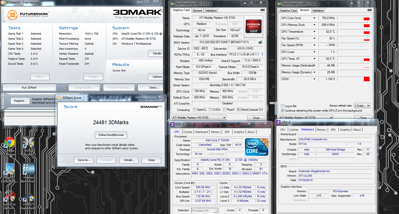Screen dimensions: 399x214
Task: Uncheck Continue refreshing in background option
Action: tap(283, 111)
